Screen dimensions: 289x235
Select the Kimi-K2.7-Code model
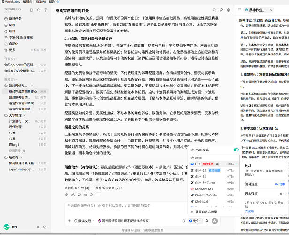pos(214,195)
